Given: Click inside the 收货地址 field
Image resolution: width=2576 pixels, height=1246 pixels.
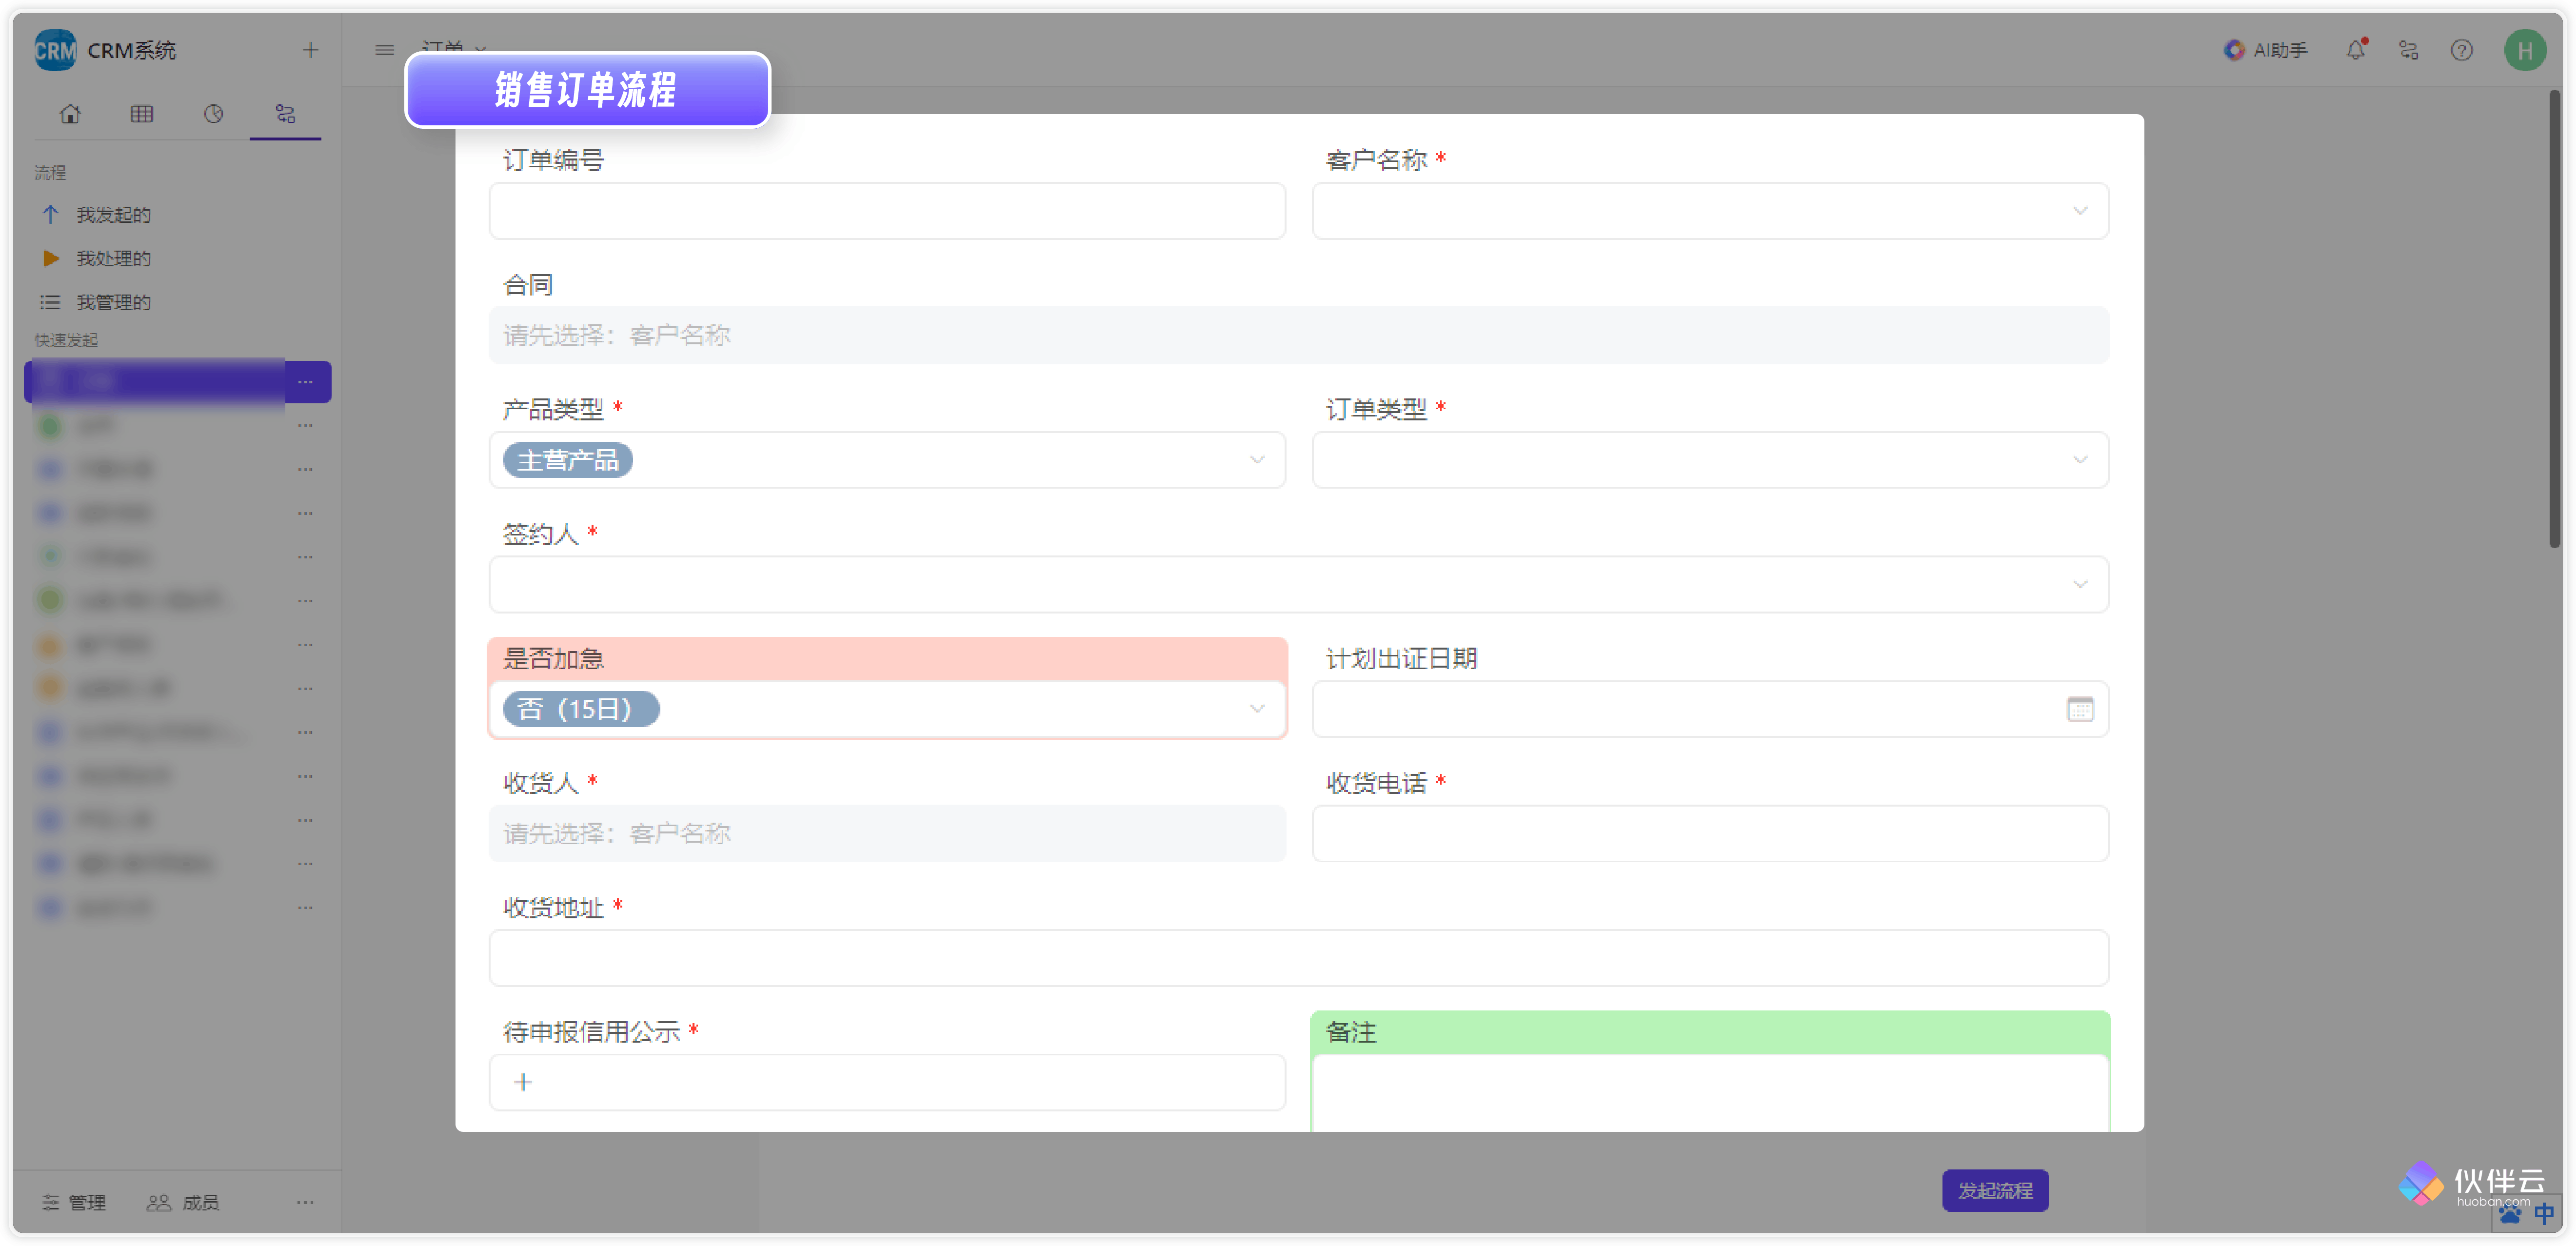Looking at the screenshot, I should [x=1299, y=958].
